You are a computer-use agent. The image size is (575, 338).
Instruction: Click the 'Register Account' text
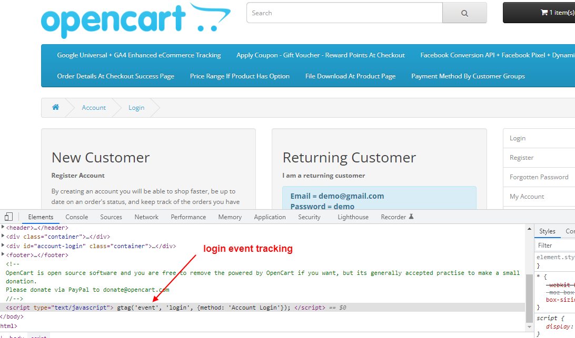(x=78, y=176)
